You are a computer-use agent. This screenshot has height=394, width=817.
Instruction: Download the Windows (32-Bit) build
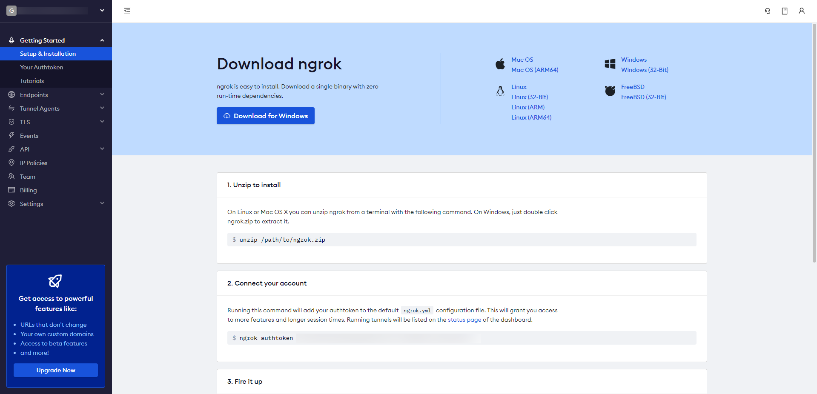point(645,70)
